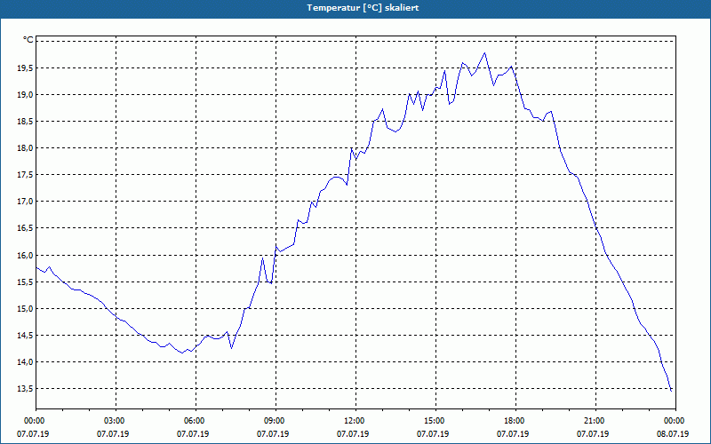Select the '08.07.19' date label
This screenshot has height=444, width=711.
click(673, 434)
